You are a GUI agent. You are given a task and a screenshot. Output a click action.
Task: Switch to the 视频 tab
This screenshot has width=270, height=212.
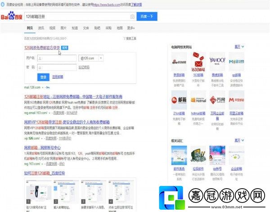point(52,28)
